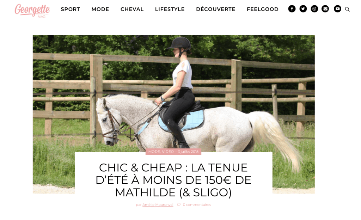Click the Georgette Mag logo
361x220 pixels.
click(x=32, y=11)
